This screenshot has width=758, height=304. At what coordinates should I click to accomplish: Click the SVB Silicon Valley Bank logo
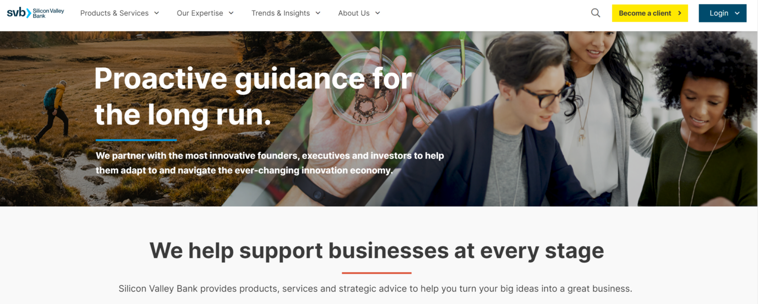[x=35, y=13]
